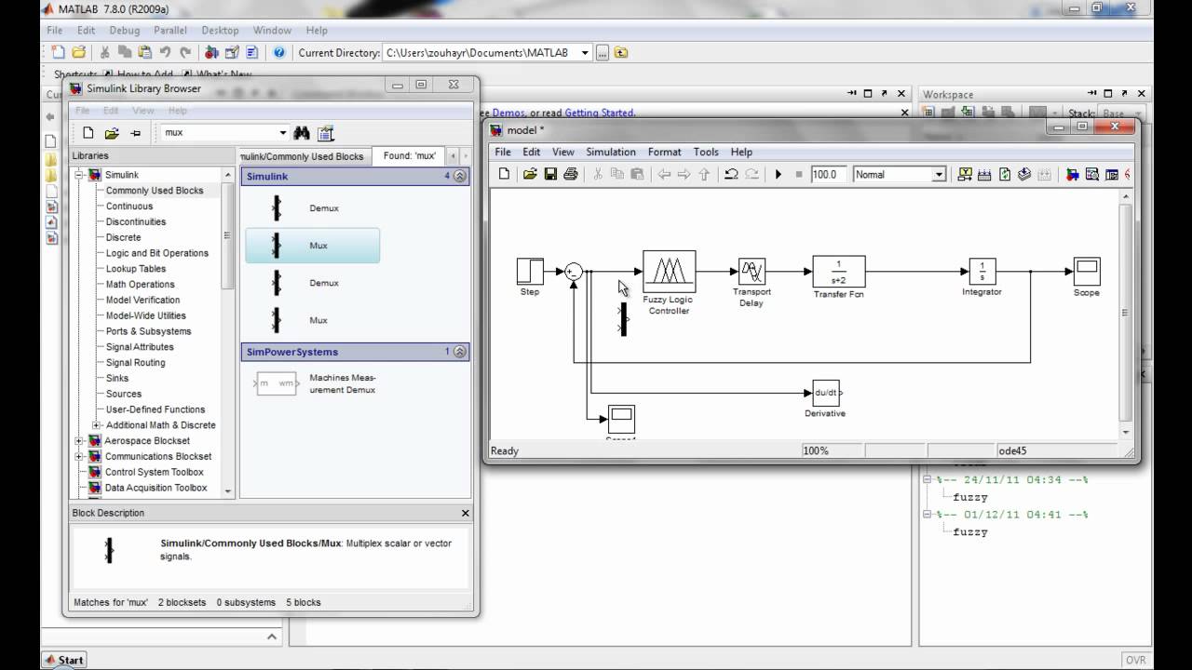Viewport: 1192px width, 670px height.
Task: Open the library search term dropdown
Action: point(283,133)
